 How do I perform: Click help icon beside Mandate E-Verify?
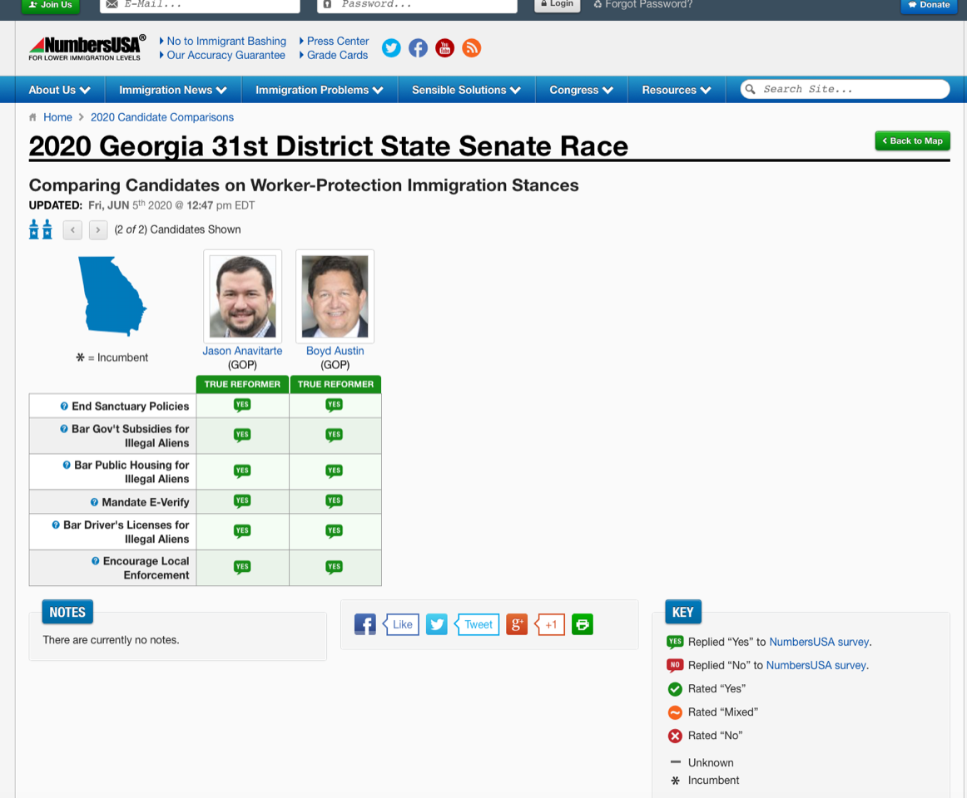(x=95, y=502)
